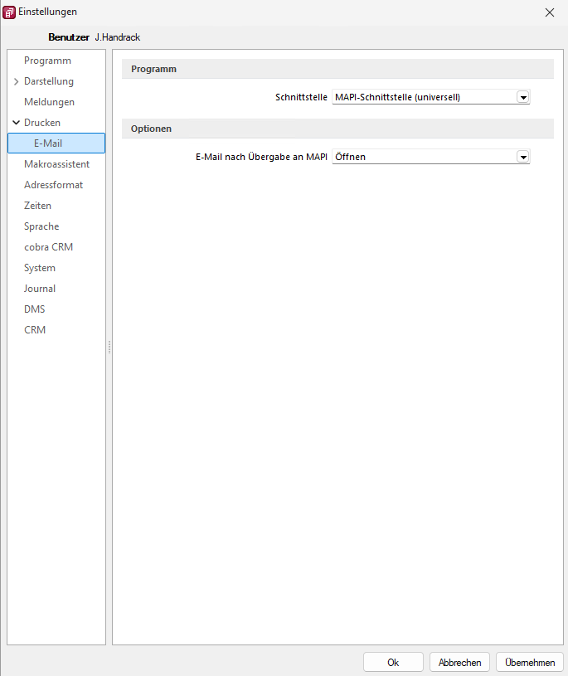Open the Schnittstelle dropdown arrow
The height and width of the screenshot is (676, 568).
click(x=522, y=97)
